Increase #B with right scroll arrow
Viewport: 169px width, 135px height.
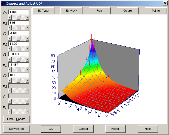(x=27, y=28)
